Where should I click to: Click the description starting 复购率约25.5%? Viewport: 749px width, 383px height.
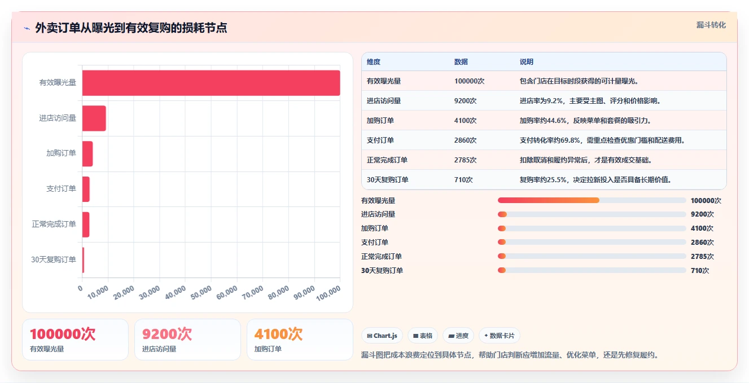tap(595, 180)
